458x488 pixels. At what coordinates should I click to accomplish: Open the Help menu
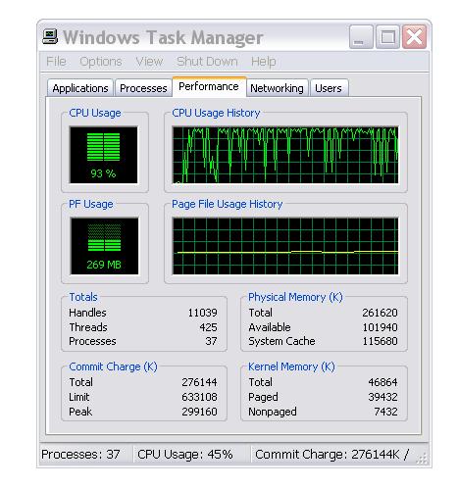264,61
